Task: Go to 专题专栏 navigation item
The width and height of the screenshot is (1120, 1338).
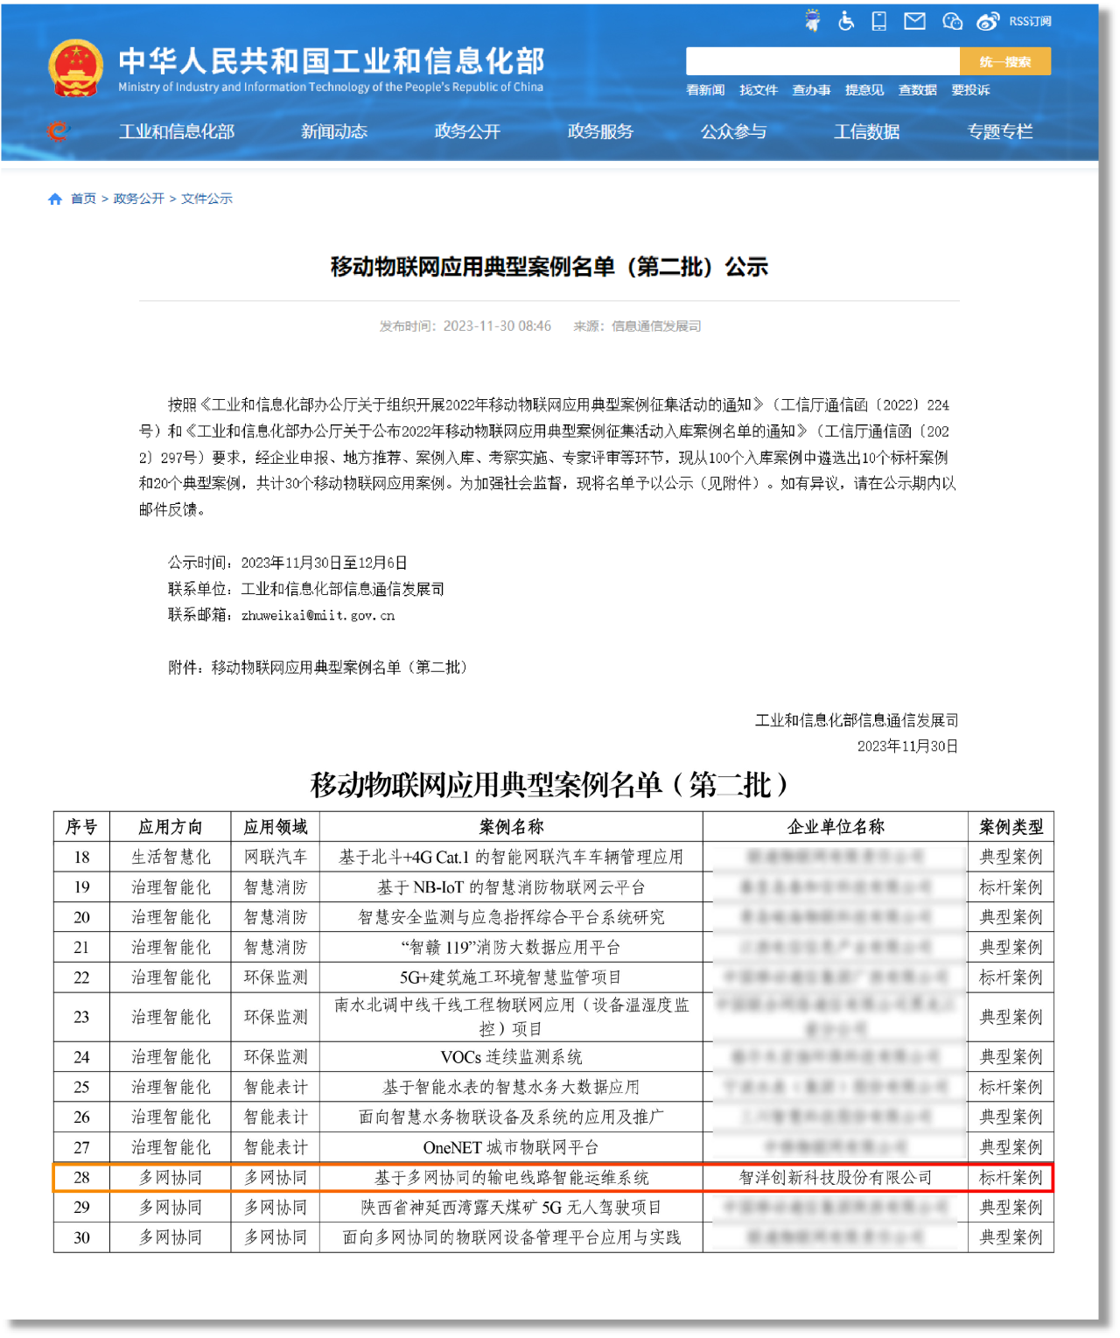Action: point(999,131)
